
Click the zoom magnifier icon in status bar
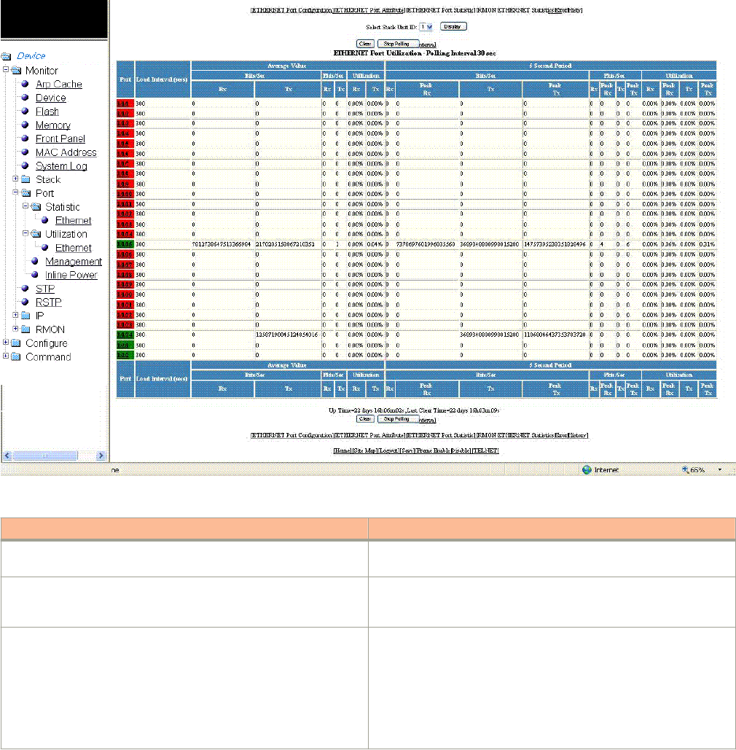685,469
